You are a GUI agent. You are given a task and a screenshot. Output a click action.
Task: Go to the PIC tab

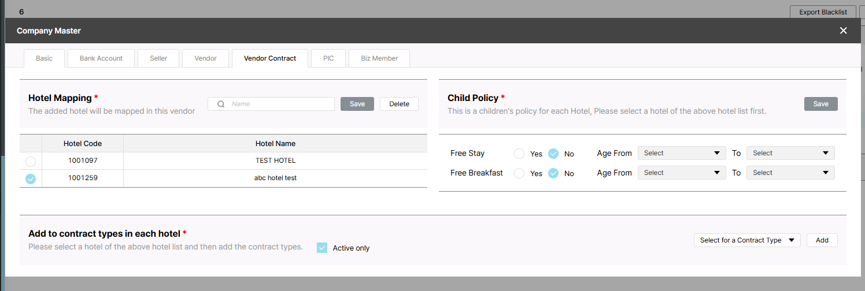(328, 58)
